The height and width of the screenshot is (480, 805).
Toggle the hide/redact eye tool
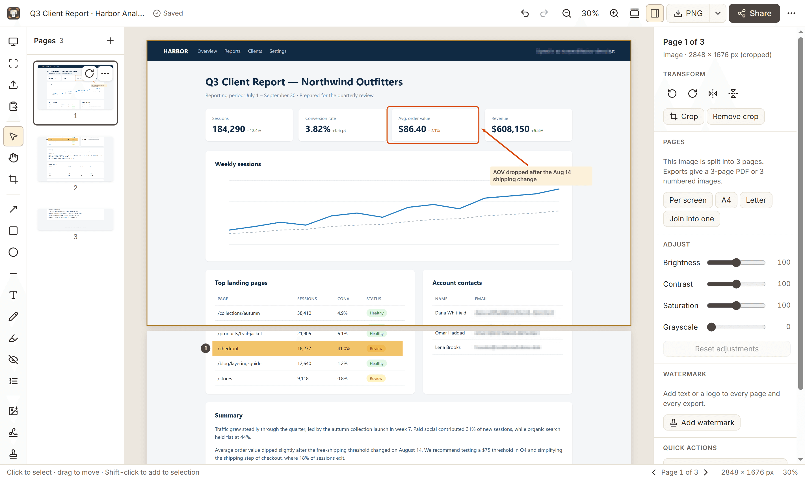[x=13, y=359]
